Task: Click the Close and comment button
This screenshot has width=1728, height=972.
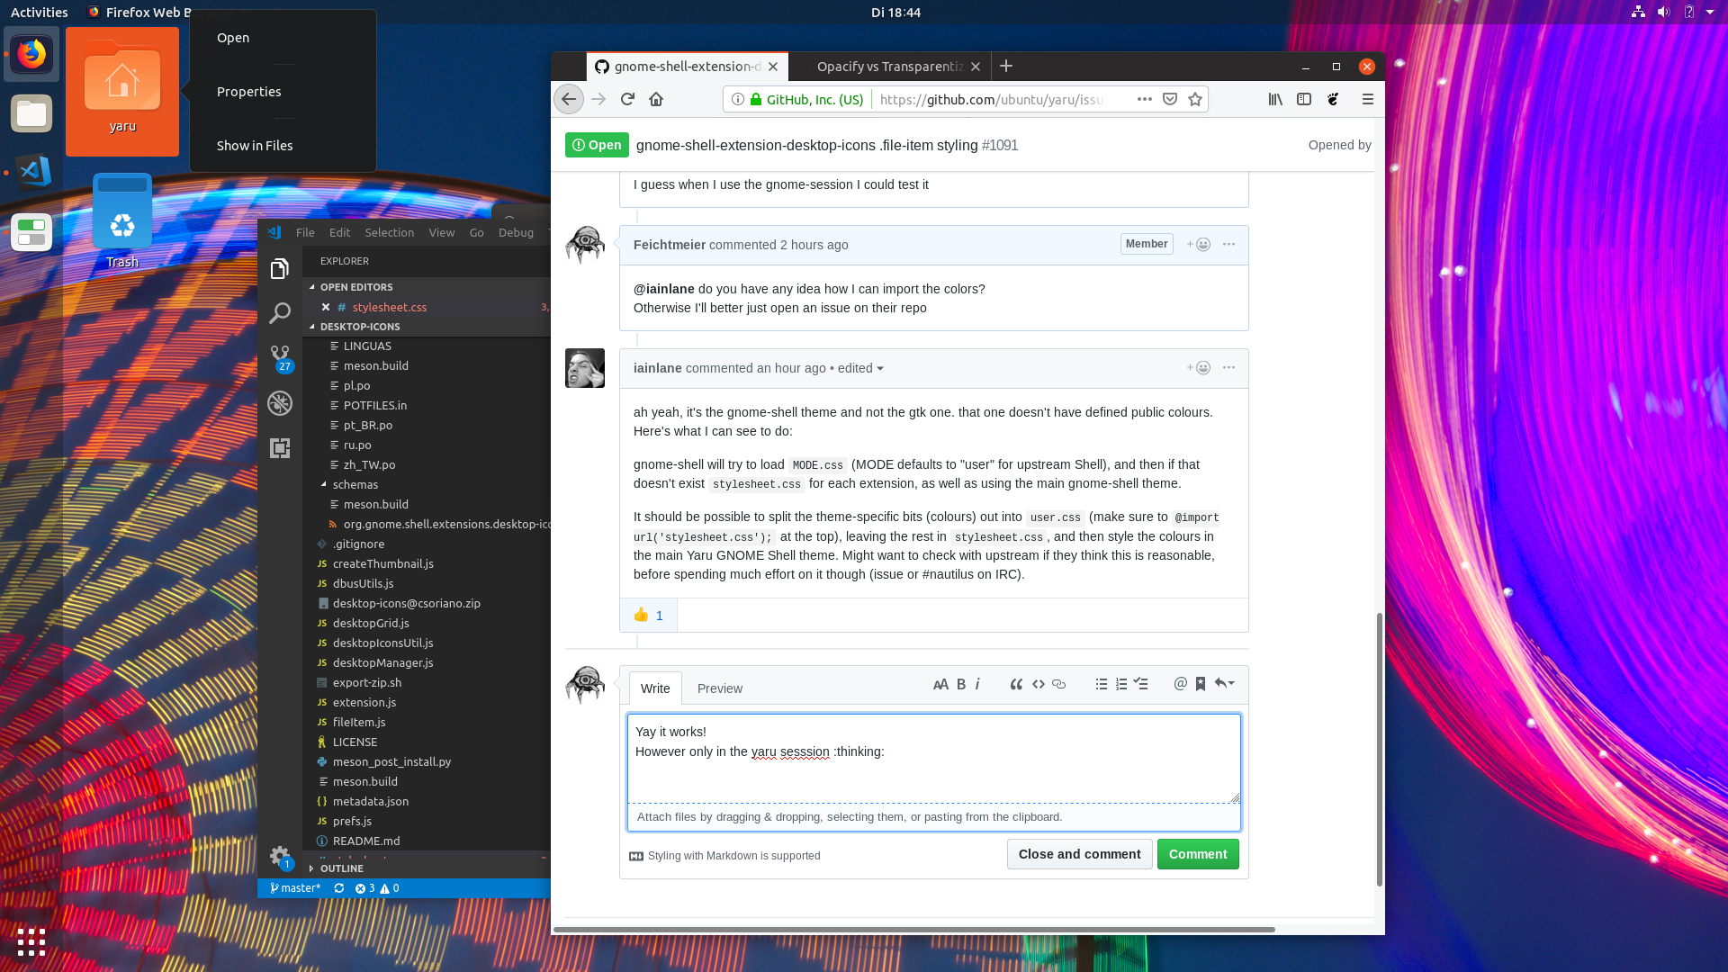Action: pos(1079,854)
